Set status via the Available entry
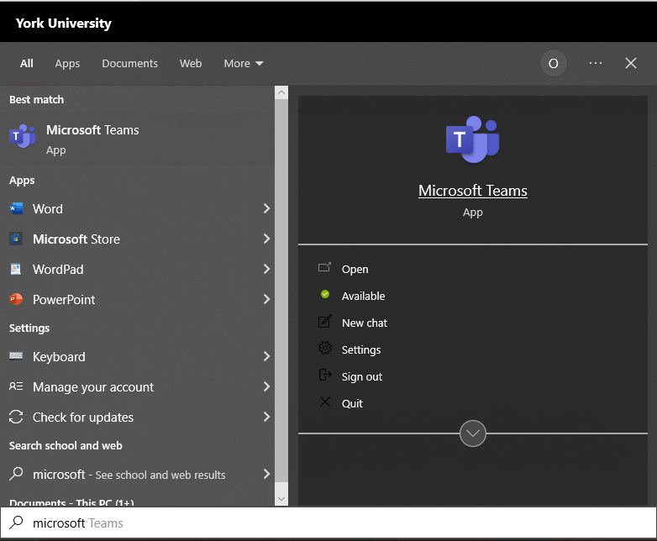657x541 pixels. point(363,296)
